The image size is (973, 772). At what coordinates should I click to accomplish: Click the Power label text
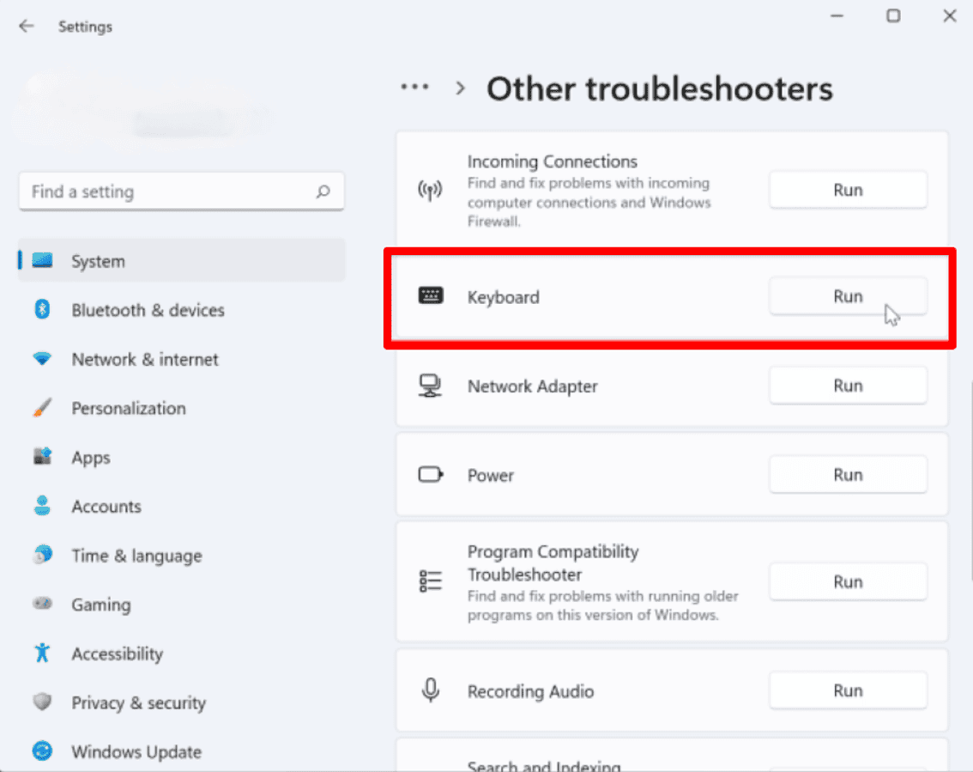490,476
